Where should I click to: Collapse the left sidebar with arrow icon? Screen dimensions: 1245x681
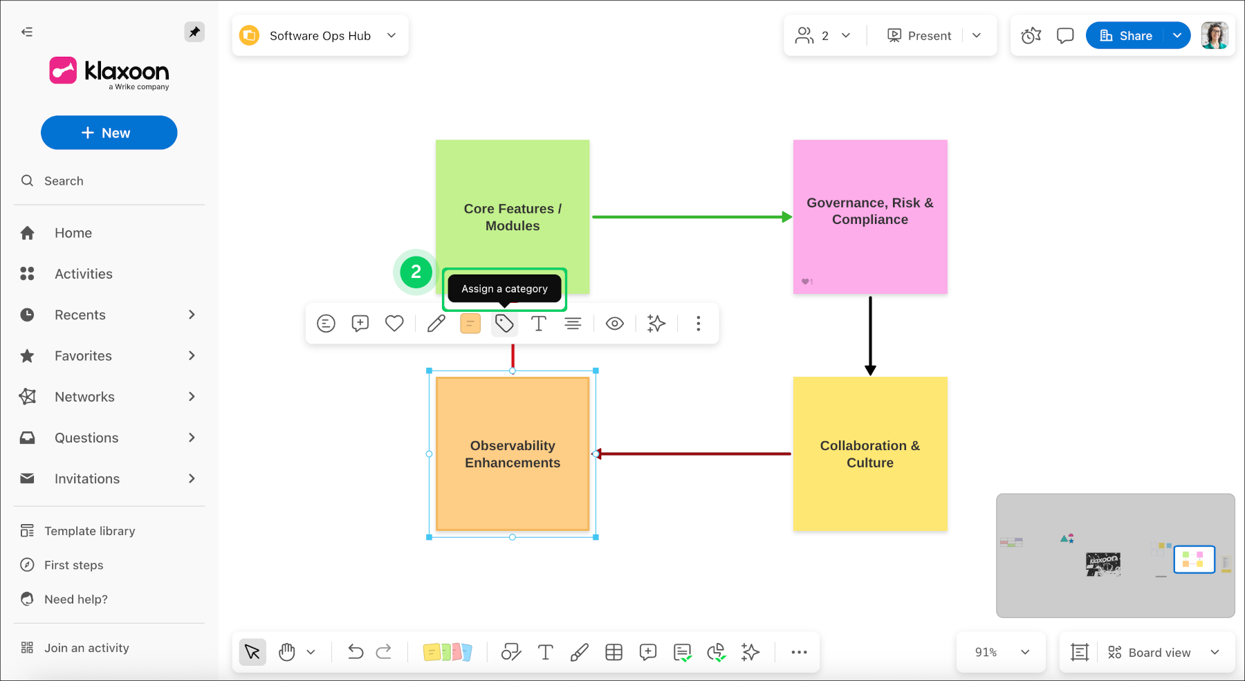tap(27, 32)
